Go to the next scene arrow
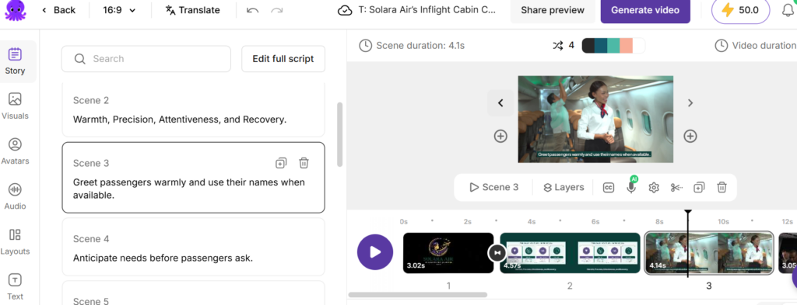 click(x=690, y=103)
